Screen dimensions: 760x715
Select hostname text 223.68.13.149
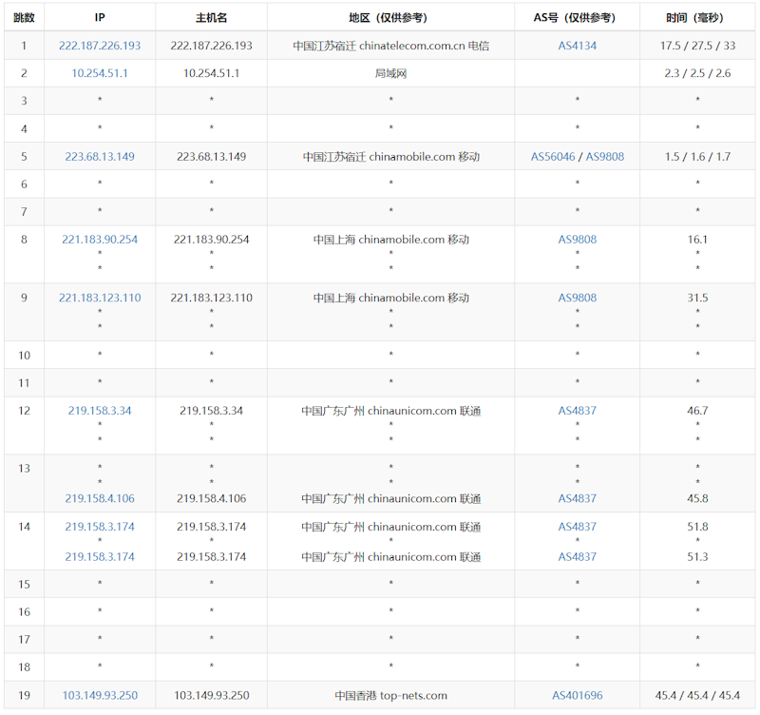point(211,157)
